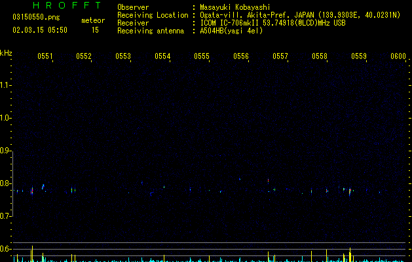
Task: Click the 1.1 kHz axis label
Action: click(5, 85)
